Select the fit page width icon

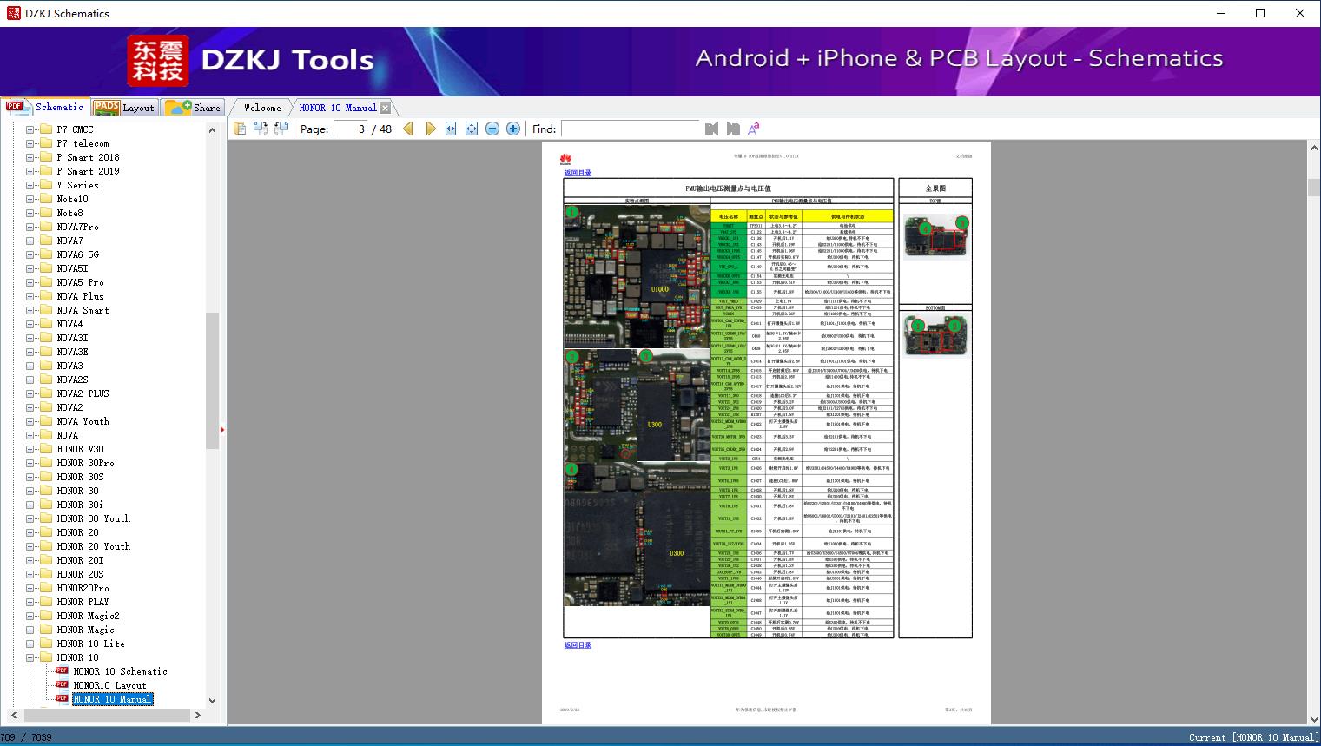pos(450,128)
